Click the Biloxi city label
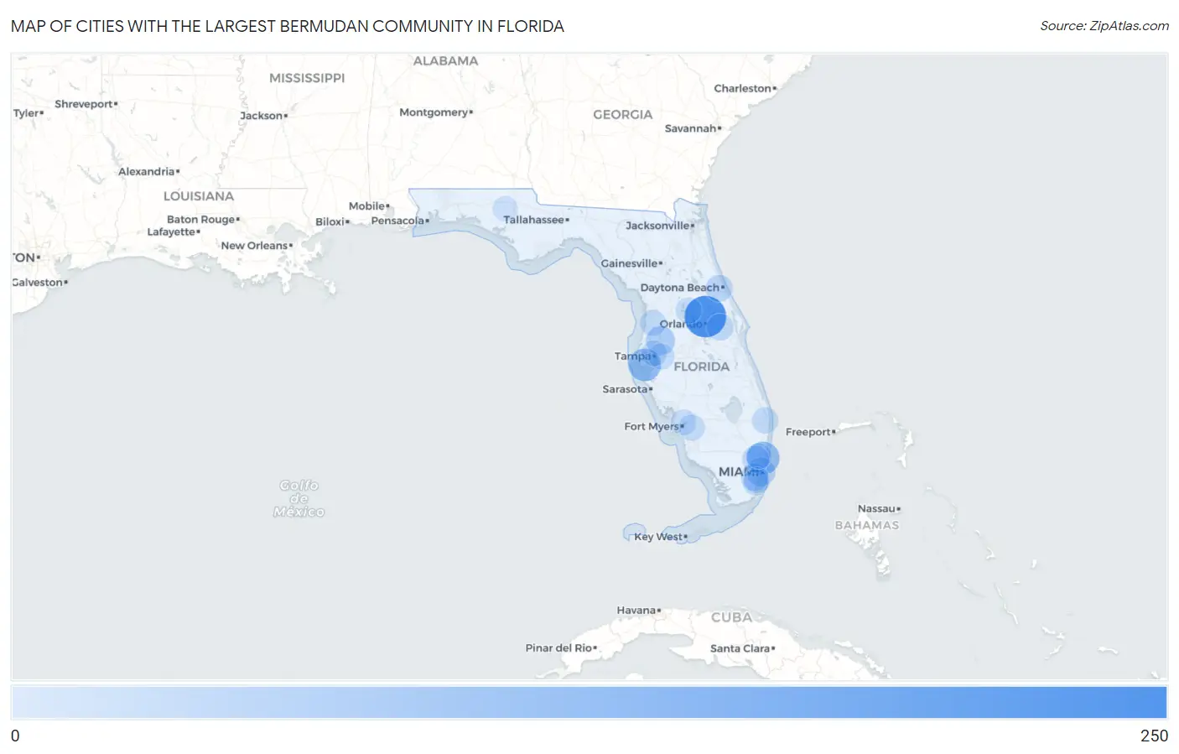This screenshot has height=754, width=1179. (x=330, y=222)
